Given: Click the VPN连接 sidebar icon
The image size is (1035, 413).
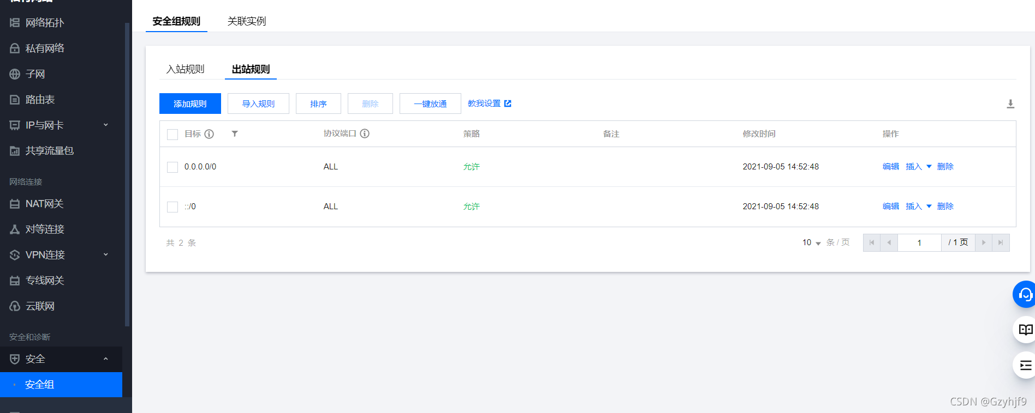Looking at the screenshot, I should 15,255.
